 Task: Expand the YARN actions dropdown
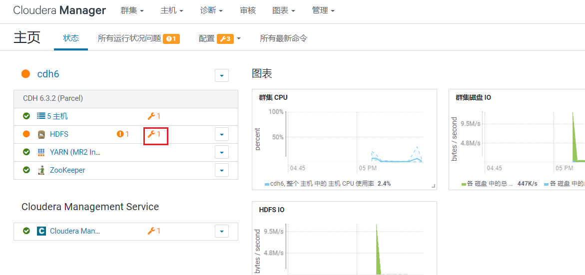(x=222, y=152)
